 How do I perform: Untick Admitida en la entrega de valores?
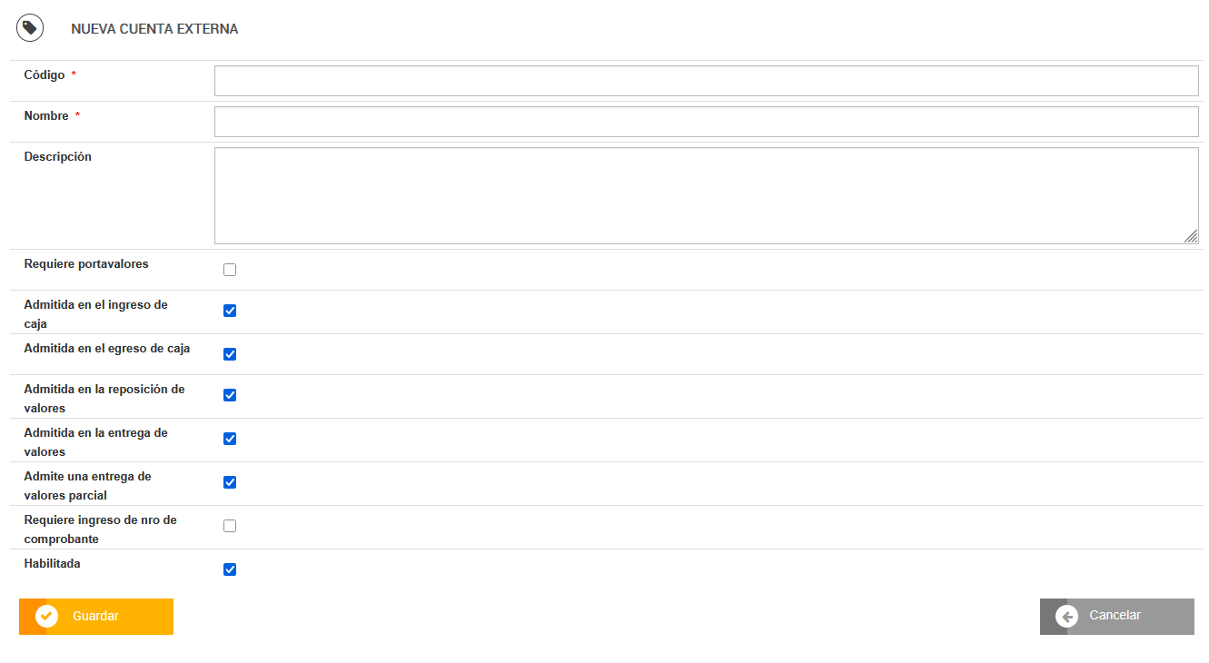[x=230, y=439]
